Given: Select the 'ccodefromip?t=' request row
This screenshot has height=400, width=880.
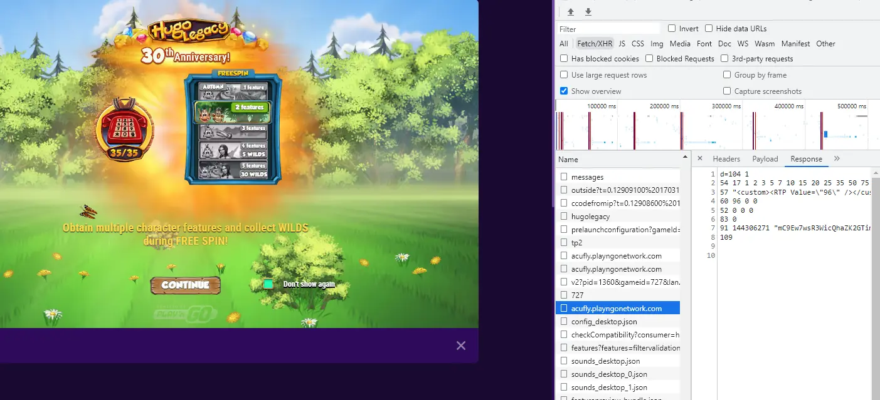Looking at the screenshot, I should point(618,203).
